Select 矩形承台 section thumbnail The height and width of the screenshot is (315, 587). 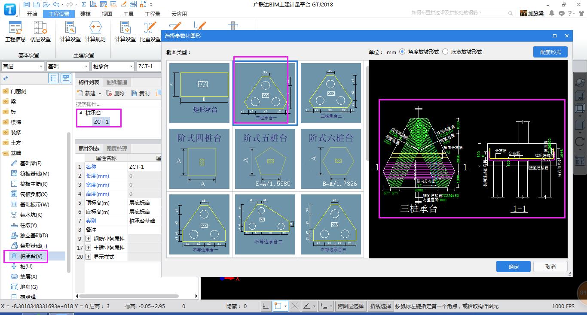click(199, 93)
